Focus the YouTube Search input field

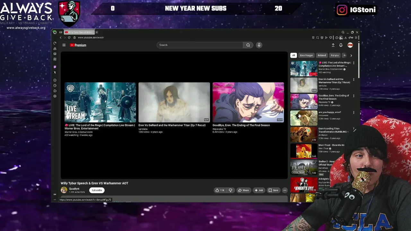[200, 45]
